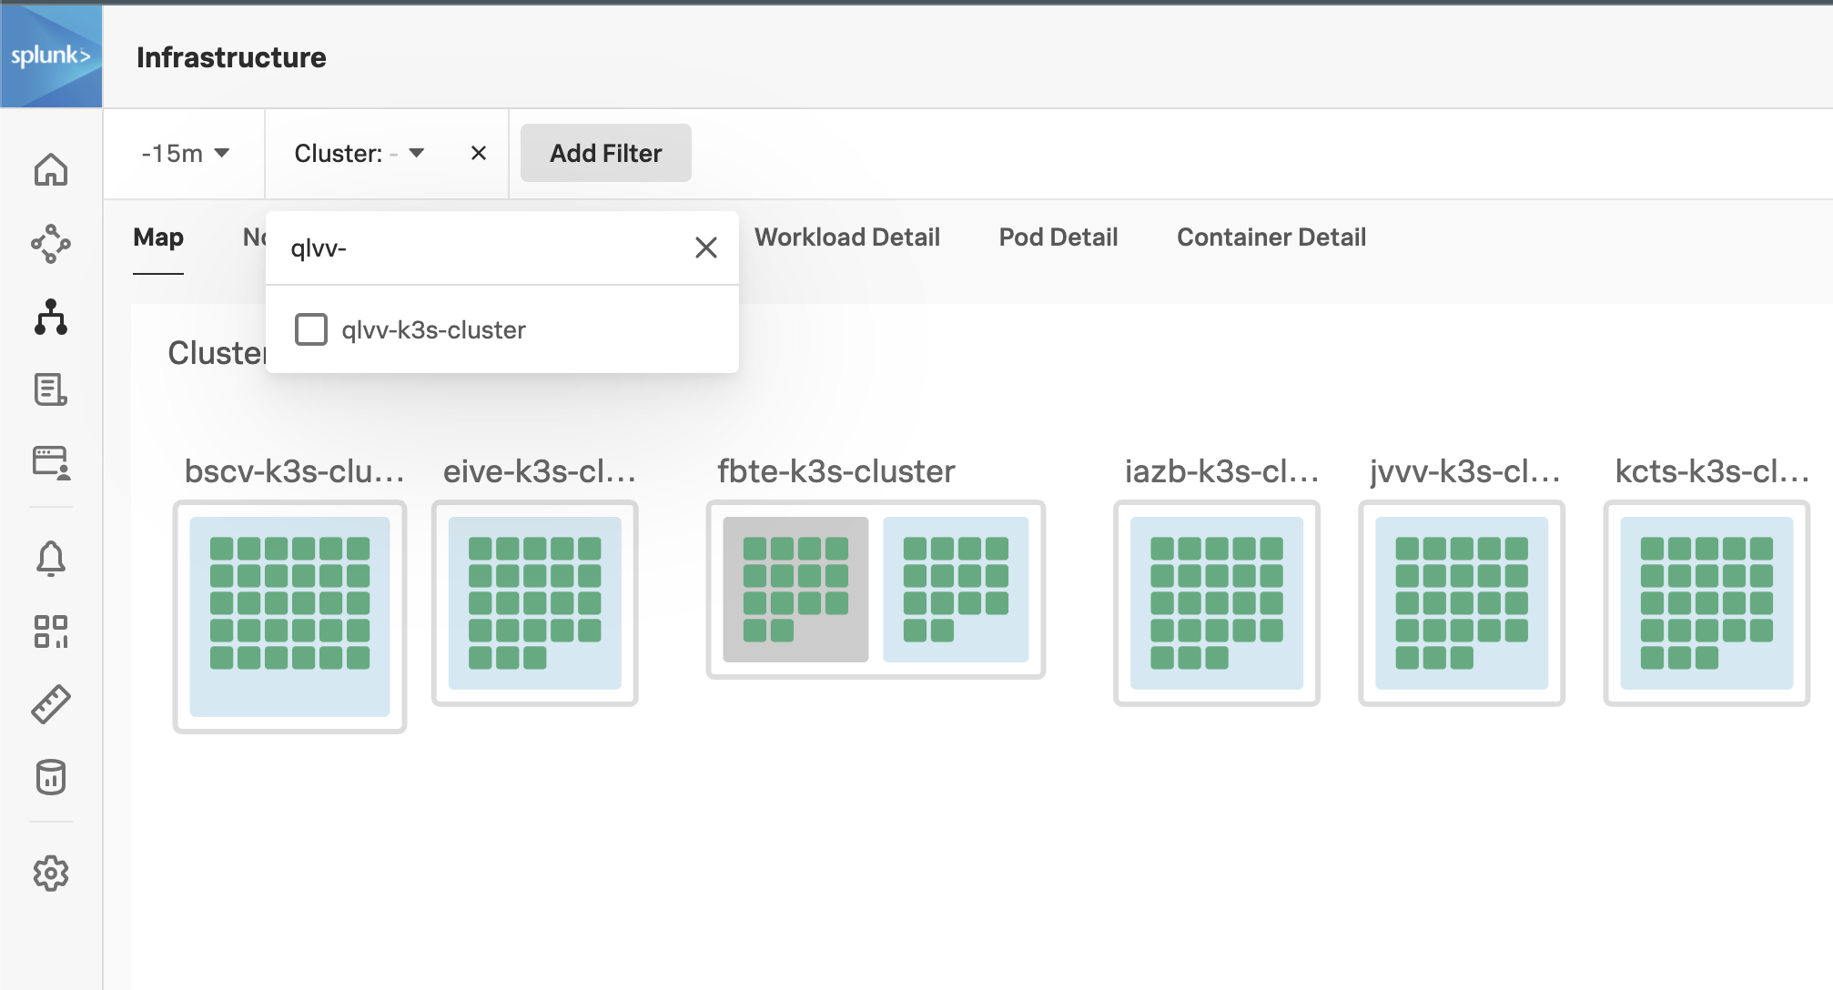Clear the qlvv- search text with the X
The height and width of the screenshot is (990, 1833).
706,247
